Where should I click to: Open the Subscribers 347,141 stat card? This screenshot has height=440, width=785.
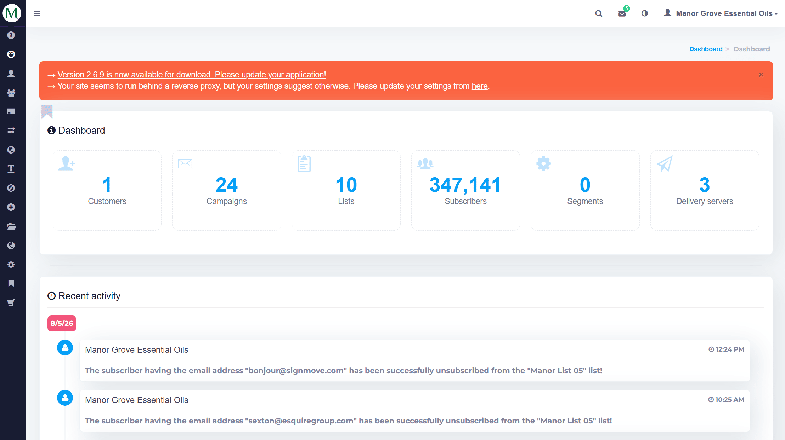click(x=465, y=190)
